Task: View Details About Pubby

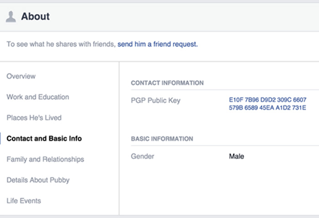Action: tap(38, 180)
